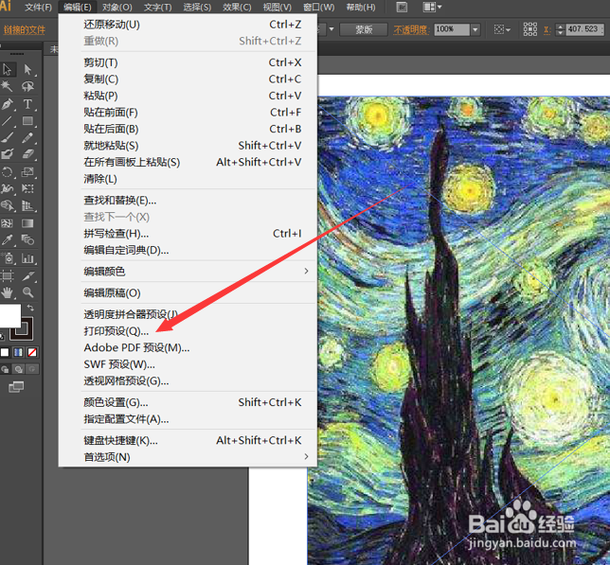Set fill to None (red slash)
This screenshot has width=610, height=565.
(32, 352)
